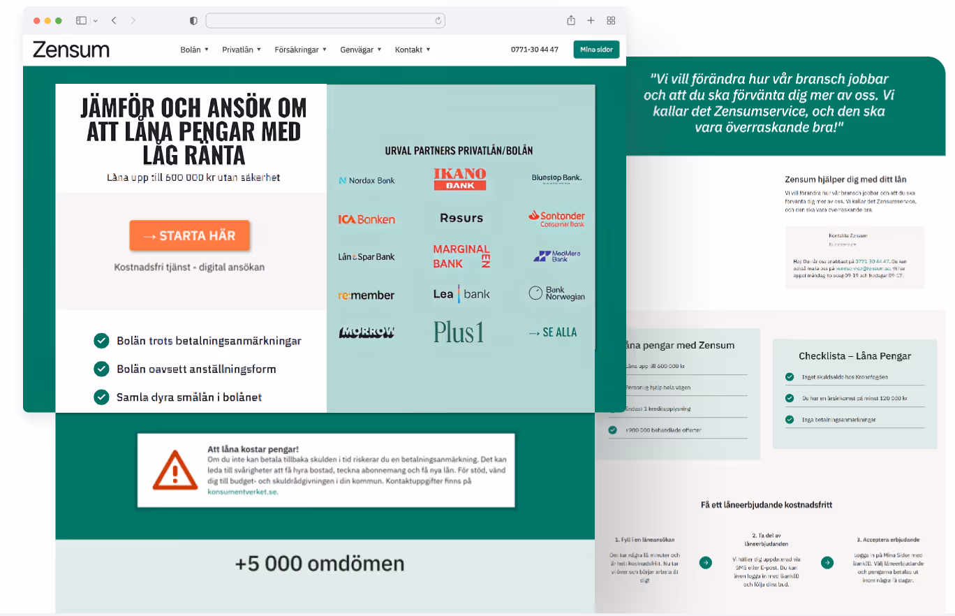
Task: Click checkmark beside Samla dyra smålån i bolånet
Action: (x=102, y=397)
